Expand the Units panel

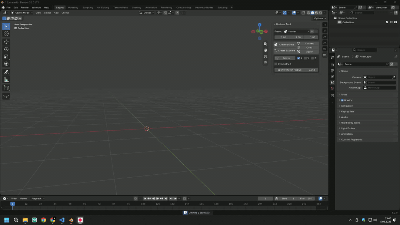coord(367,94)
